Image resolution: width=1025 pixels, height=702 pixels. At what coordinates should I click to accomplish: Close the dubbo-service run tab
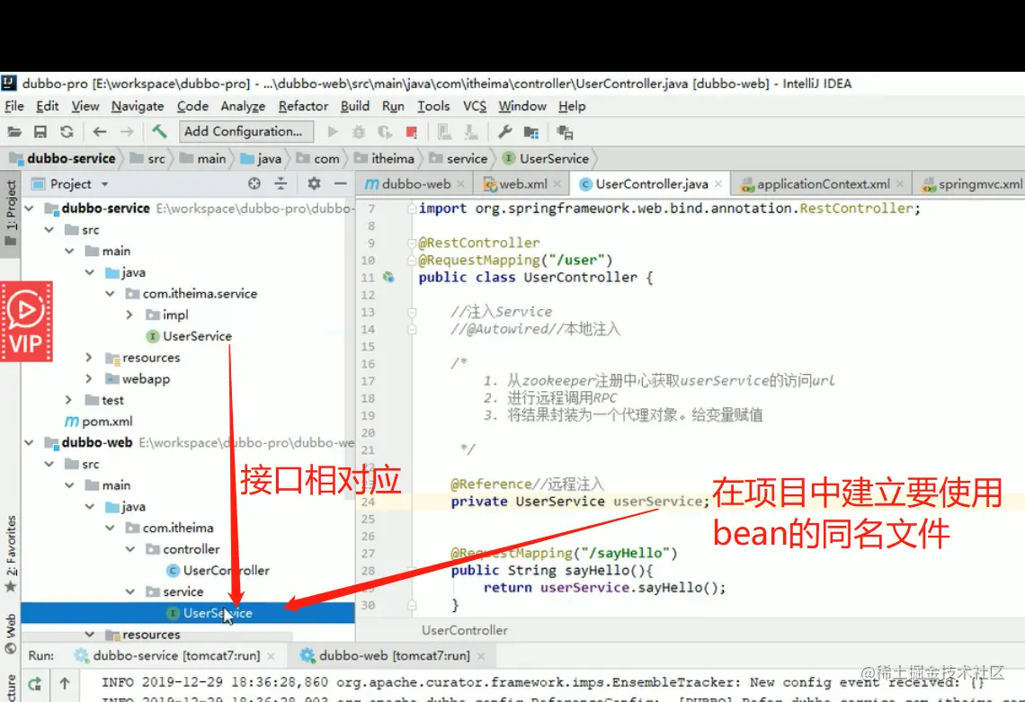272,655
